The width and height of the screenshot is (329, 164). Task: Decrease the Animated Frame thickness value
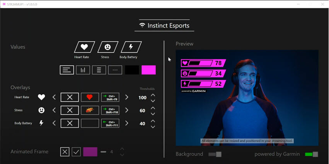click(122, 155)
